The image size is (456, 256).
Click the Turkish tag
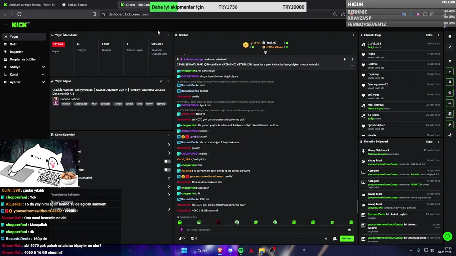tap(66, 104)
